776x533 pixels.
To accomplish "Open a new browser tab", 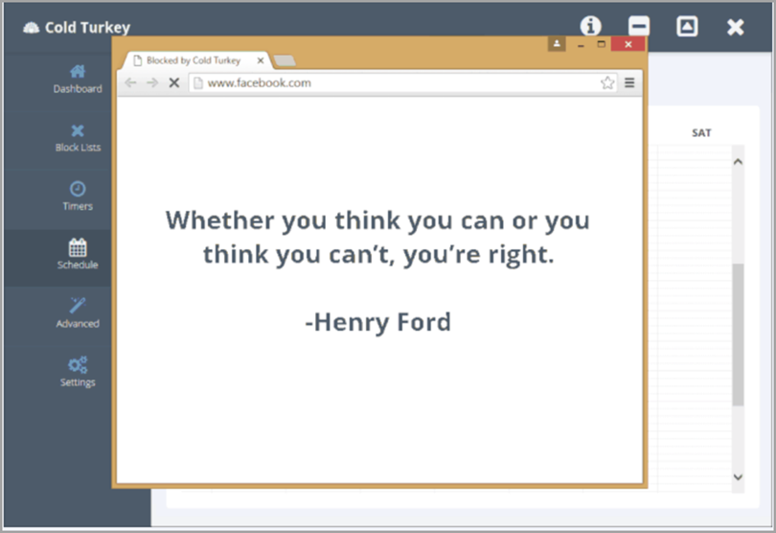I will pos(285,61).
